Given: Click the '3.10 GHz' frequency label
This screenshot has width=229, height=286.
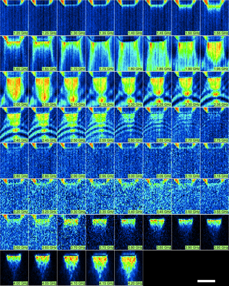Looking at the screenshot, I should coord(193,176).
